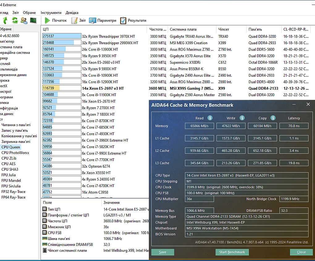Click the Частота ЦП row icon
315x261 pixels.
tap(44, 221)
